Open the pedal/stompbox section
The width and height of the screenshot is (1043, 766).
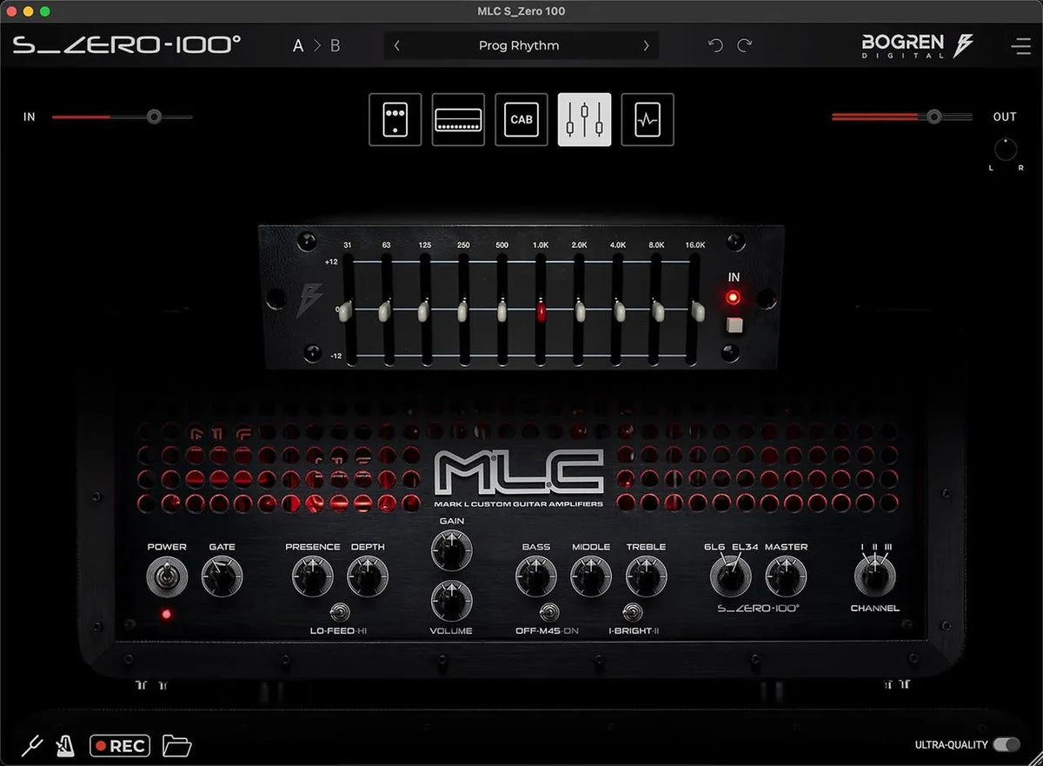click(x=395, y=119)
